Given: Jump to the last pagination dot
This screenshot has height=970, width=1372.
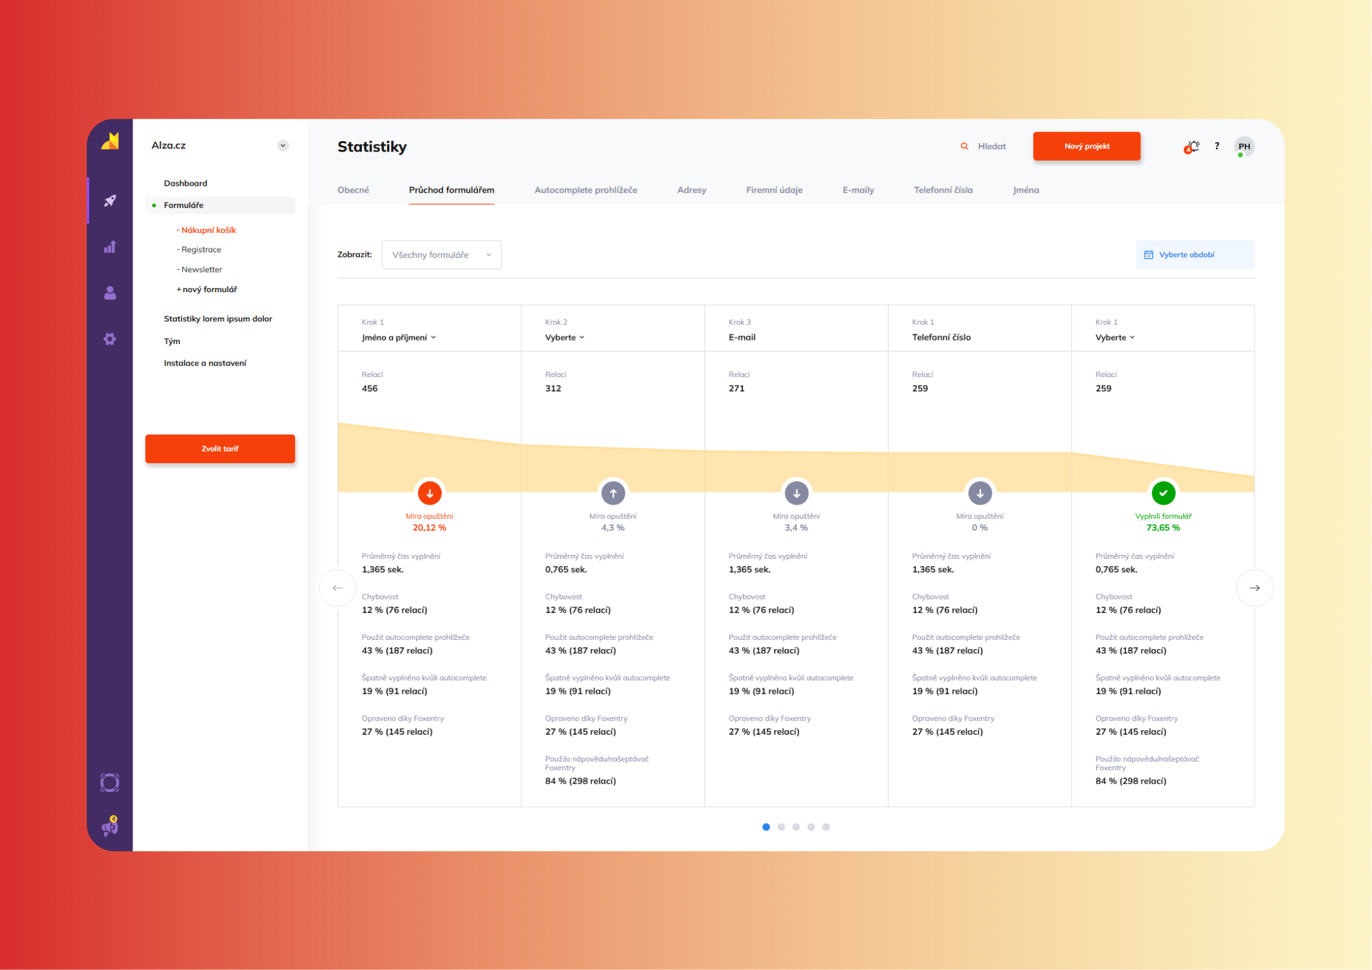Looking at the screenshot, I should 826,827.
